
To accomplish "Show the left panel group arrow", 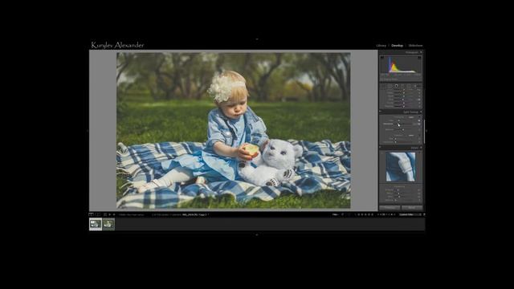I will point(87,131).
